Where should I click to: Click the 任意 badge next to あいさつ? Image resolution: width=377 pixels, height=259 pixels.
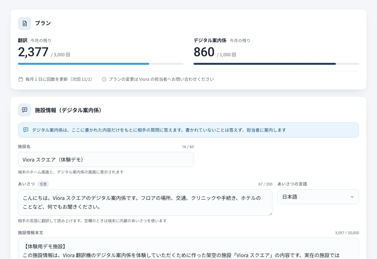click(43, 184)
